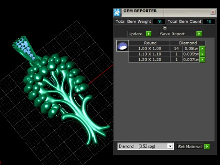The image size is (220, 165).
Task: Click the Gem Reporter panel icon
Action: point(117,13)
